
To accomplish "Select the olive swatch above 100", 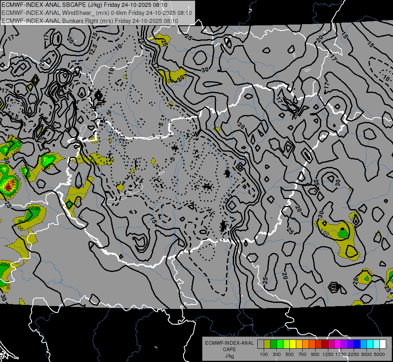I will tap(267, 344).
